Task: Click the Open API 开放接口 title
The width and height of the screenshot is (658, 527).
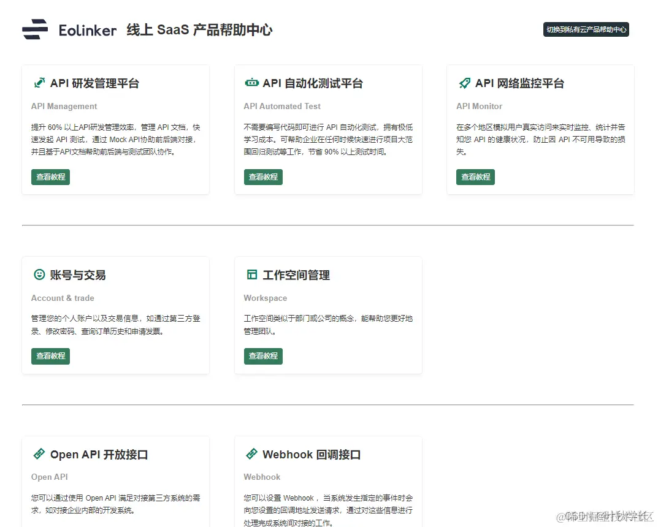Action: [x=99, y=455]
